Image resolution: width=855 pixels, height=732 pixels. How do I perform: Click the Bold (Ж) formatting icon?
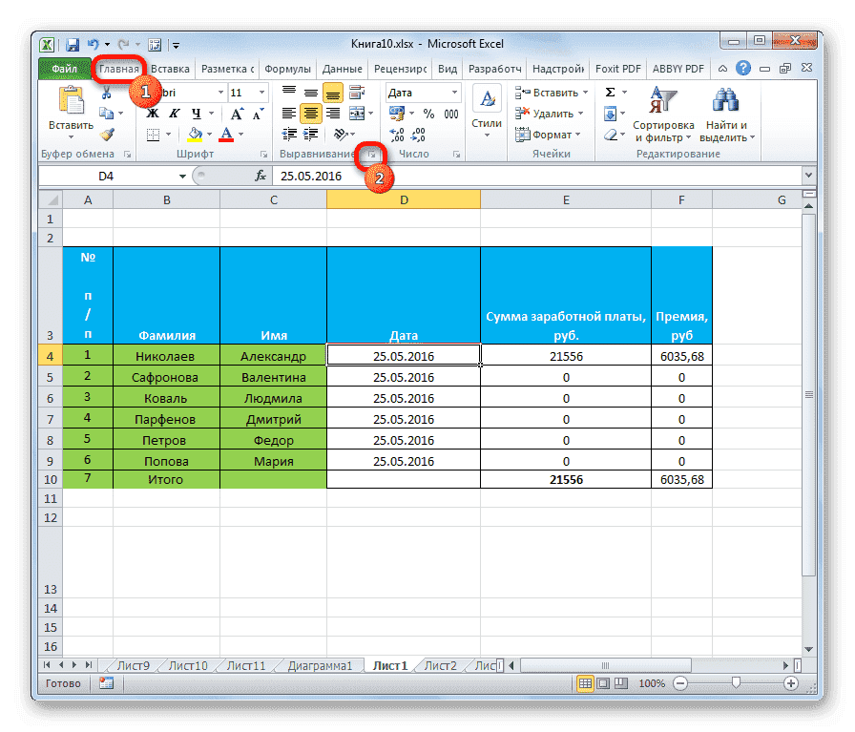coord(152,113)
